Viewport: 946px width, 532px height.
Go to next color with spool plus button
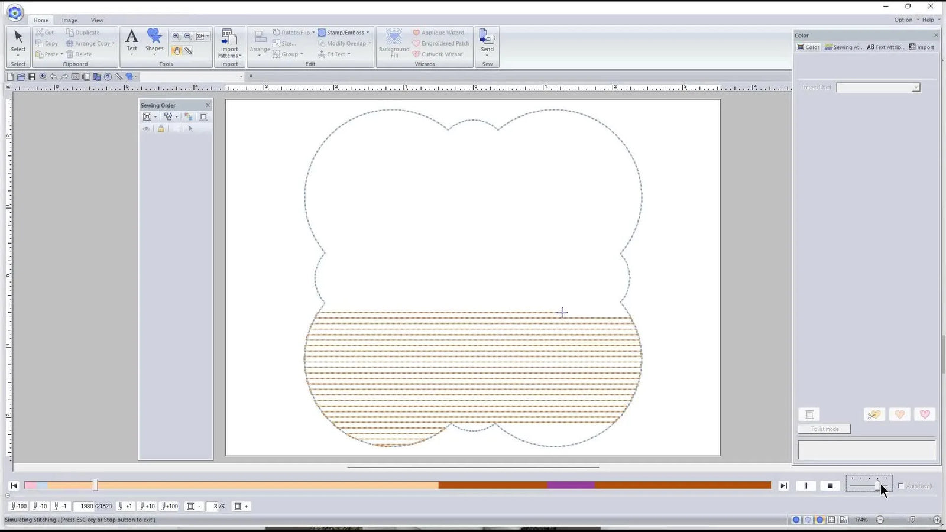coord(241,506)
